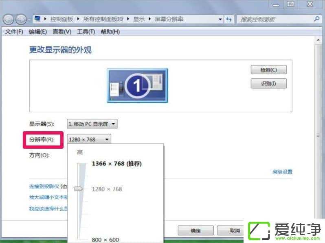The height and width of the screenshot is (243, 325).
Task: Click 显示 in the breadcrumb path
Action: [138, 19]
